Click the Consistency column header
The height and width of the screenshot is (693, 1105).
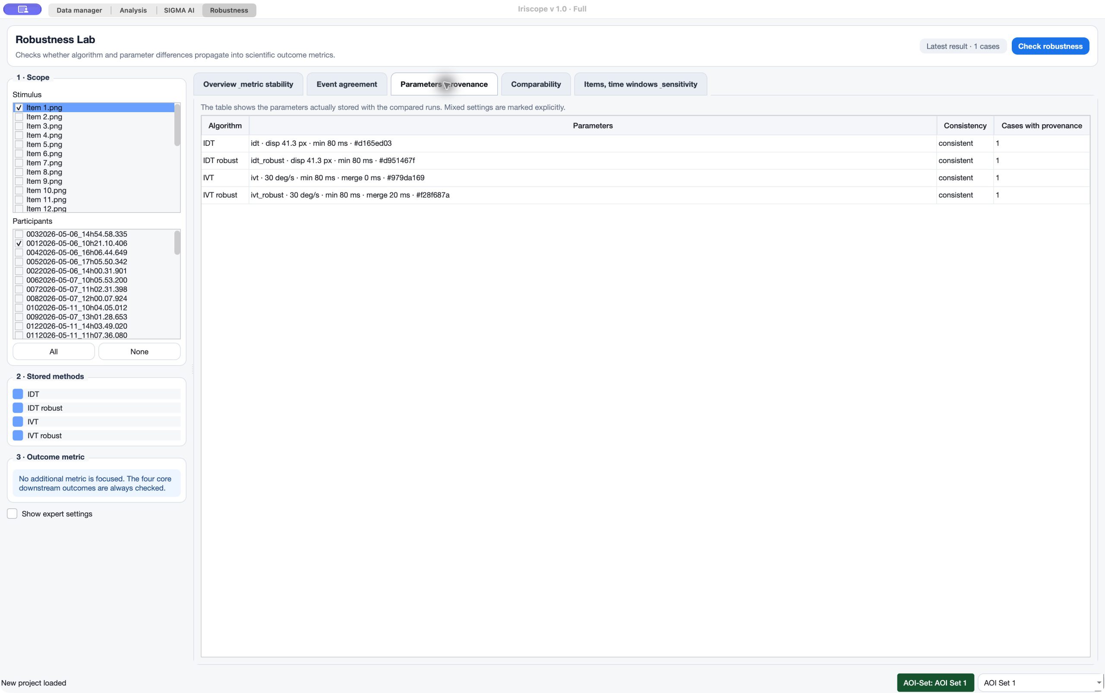[965, 125]
